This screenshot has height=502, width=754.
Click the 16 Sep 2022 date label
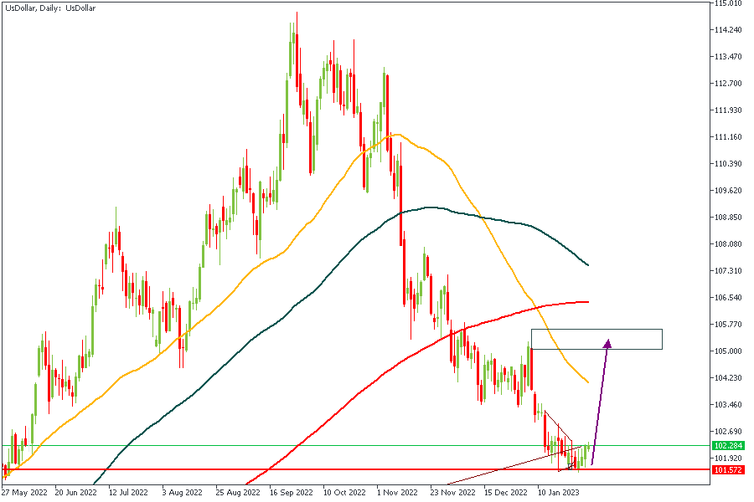click(x=290, y=494)
